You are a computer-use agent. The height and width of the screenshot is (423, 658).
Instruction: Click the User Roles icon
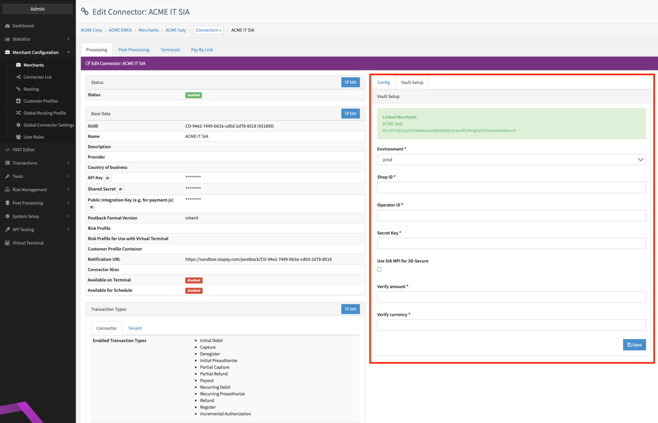(x=19, y=137)
